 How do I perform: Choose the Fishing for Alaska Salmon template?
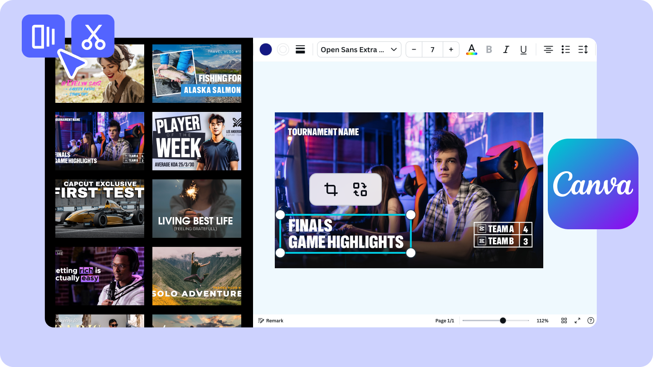click(x=197, y=73)
